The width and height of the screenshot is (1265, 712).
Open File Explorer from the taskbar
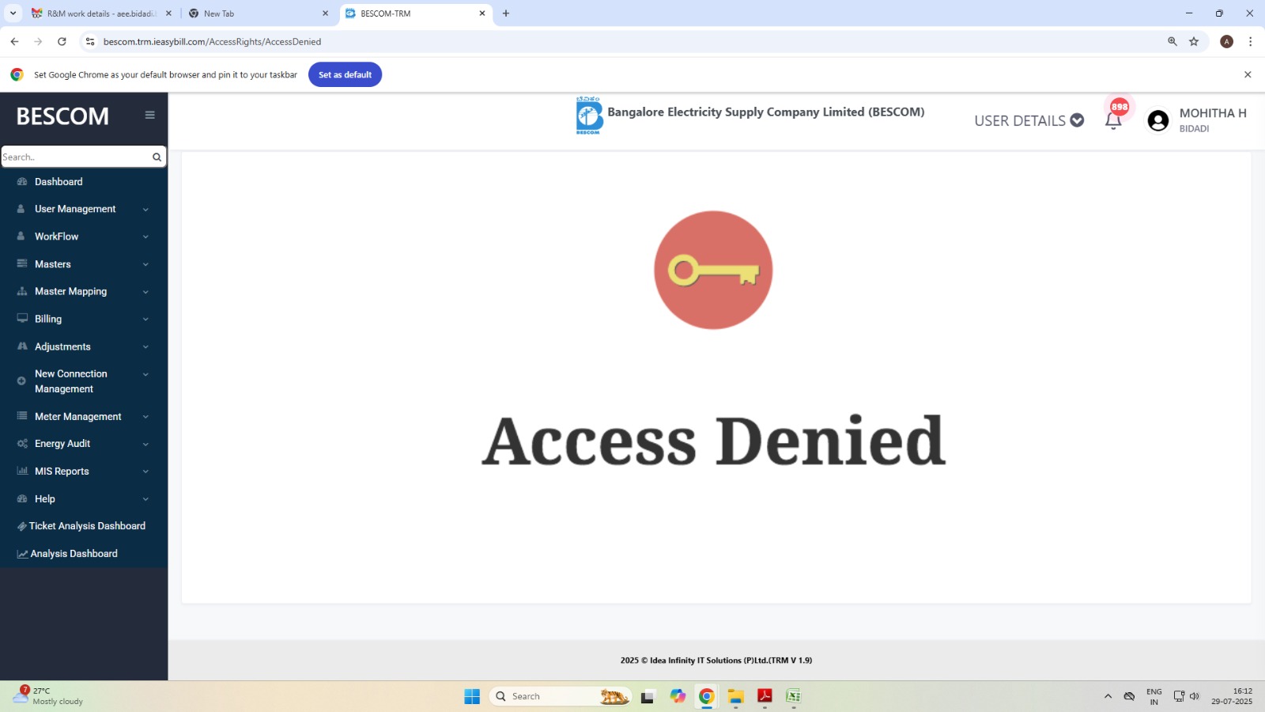point(736,696)
